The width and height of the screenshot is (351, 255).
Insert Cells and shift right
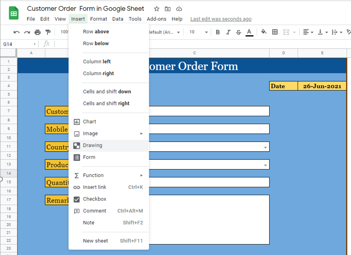tap(109, 104)
